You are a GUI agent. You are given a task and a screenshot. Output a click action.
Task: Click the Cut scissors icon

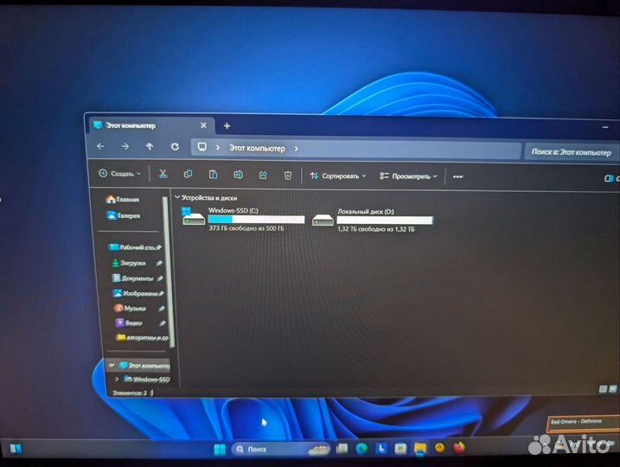click(163, 174)
